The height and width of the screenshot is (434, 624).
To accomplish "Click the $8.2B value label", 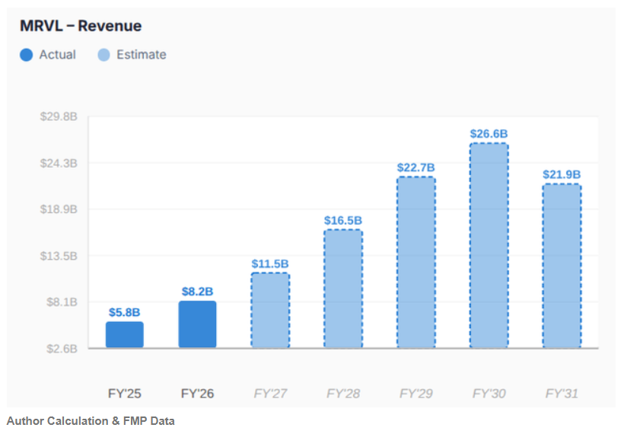I will click(x=197, y=292).
